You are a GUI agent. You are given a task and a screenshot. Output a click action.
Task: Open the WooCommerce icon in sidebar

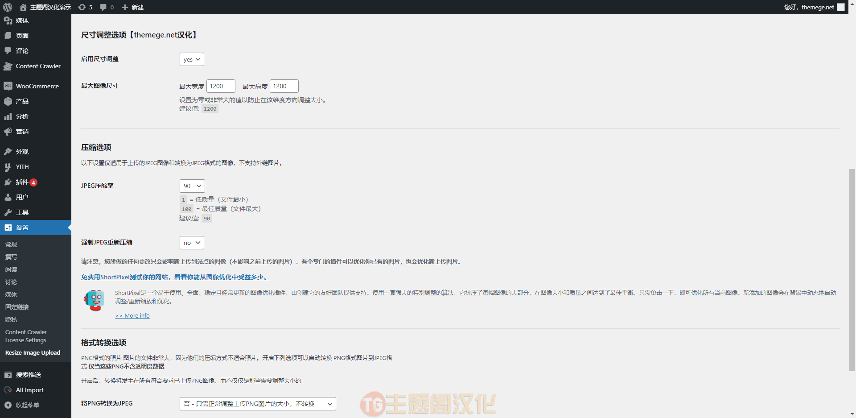click(x=8, y=86)
